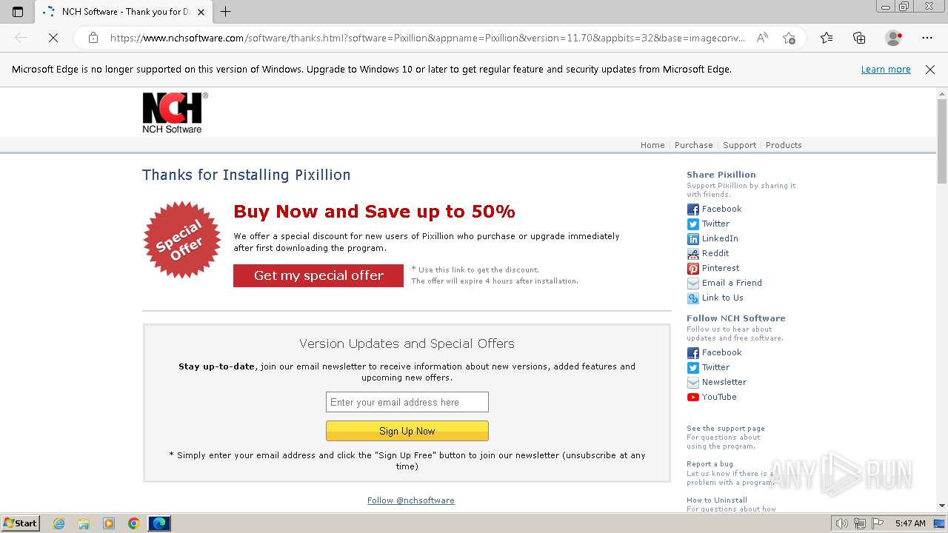The height and width of the screenshot is (533, 948).
Task: Select the NCH Software browser tab
Action: 124,12
